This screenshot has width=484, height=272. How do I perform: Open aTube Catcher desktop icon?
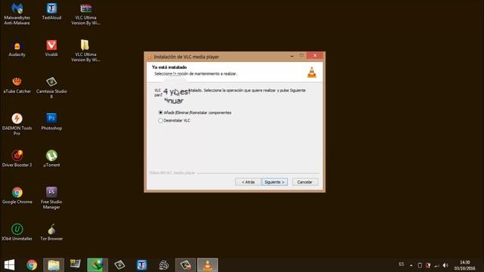(x=17, y=85)
